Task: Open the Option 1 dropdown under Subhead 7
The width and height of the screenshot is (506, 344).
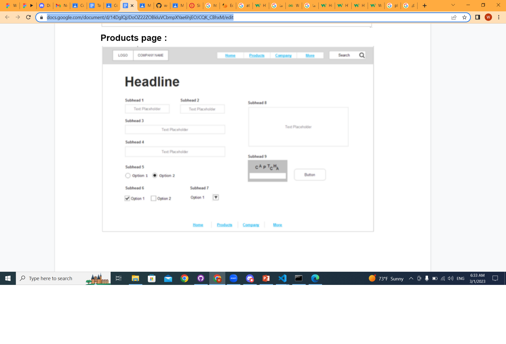Action: [x=216, y=197]
